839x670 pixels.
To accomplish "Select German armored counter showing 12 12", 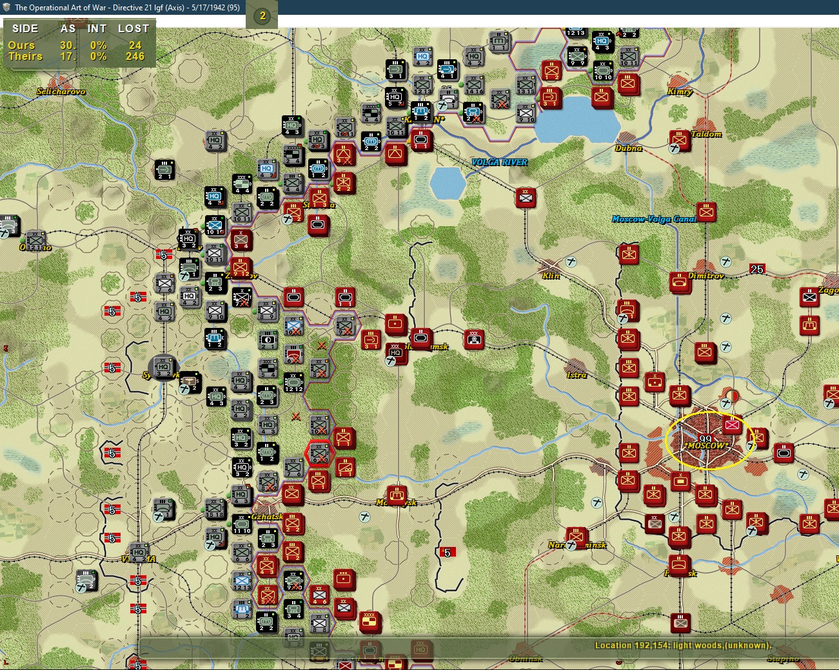I will coord(293,382).
